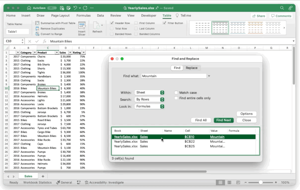Expand the formula bar chevron
This screenshot has width=300, height=190.
point(293,41)
